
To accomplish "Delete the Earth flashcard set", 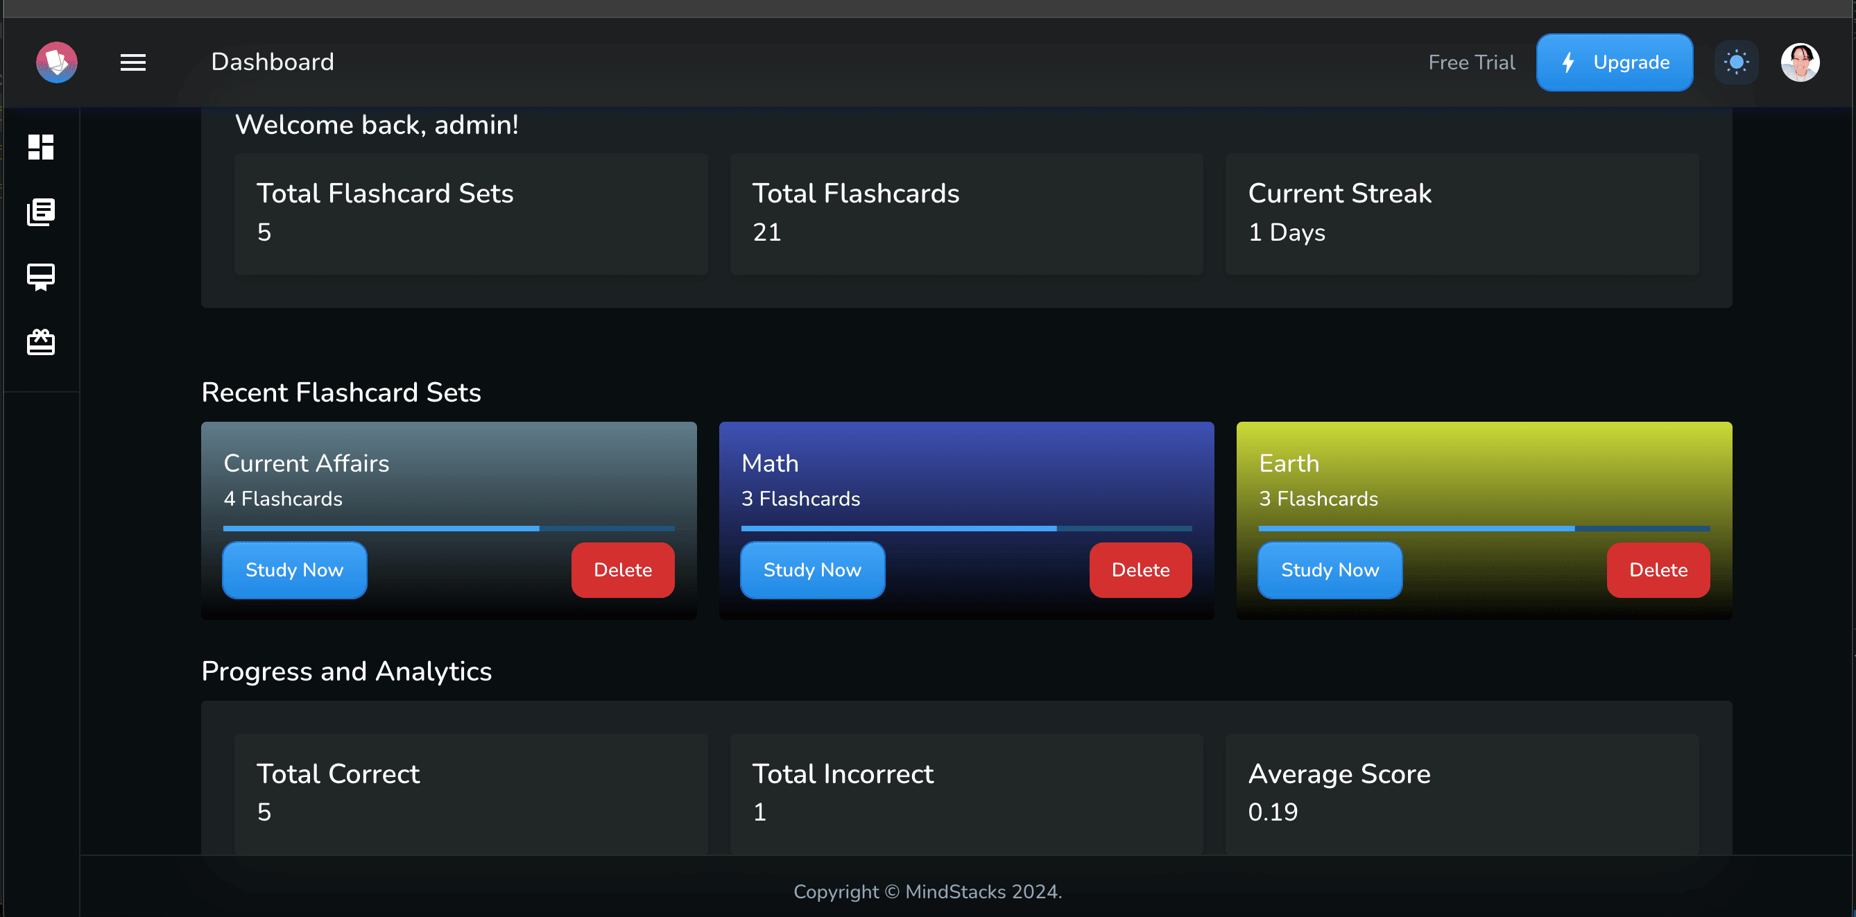I will coord(1658,569).
